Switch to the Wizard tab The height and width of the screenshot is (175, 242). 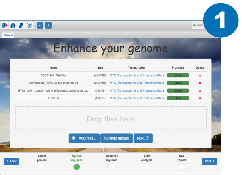tap(8, 35)
